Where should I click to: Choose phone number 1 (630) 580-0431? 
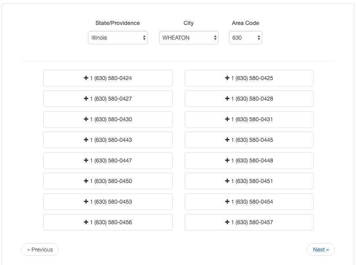coord(249,119)
